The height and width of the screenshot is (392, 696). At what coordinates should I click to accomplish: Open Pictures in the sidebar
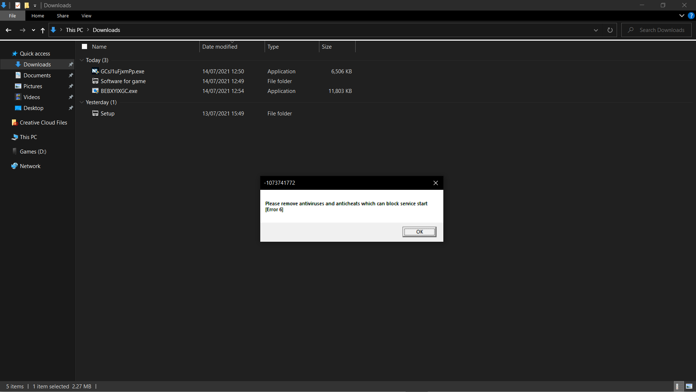coord(33,86)
